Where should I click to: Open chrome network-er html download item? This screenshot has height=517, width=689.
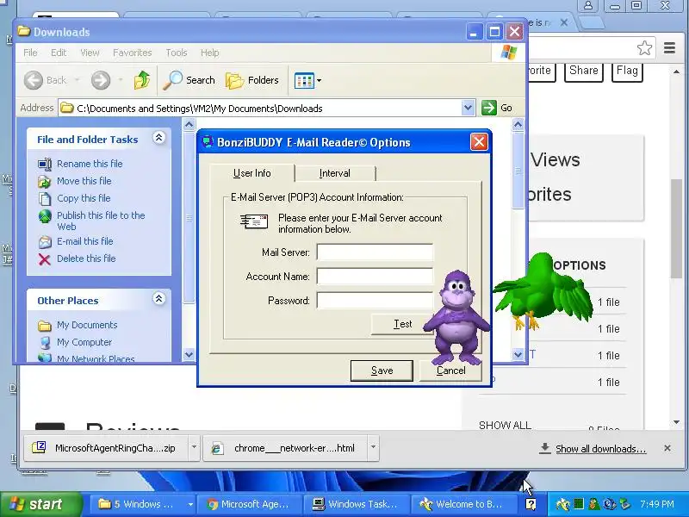click(x=285, y=448)
